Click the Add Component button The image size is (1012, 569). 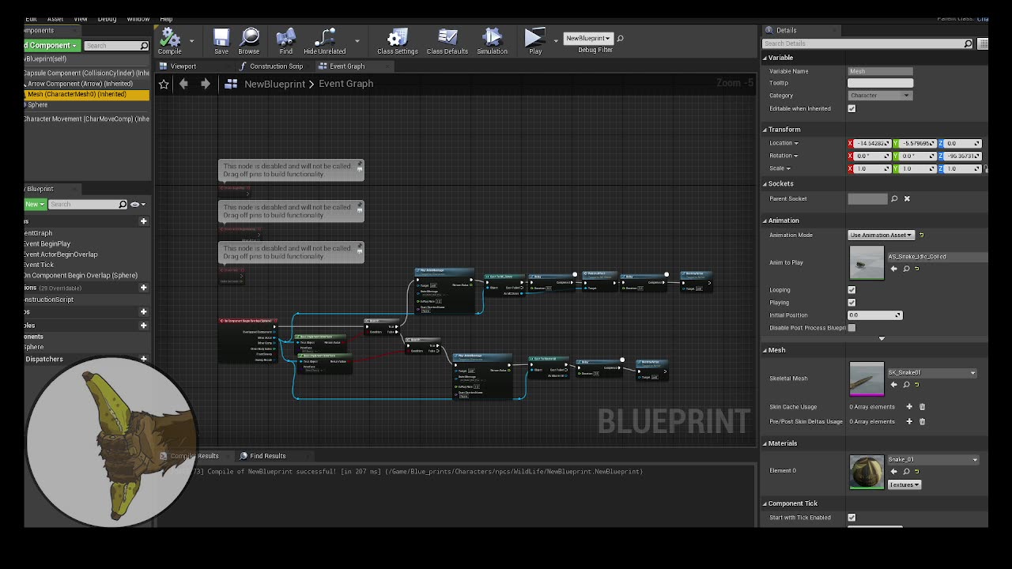(x=51, y=46)
